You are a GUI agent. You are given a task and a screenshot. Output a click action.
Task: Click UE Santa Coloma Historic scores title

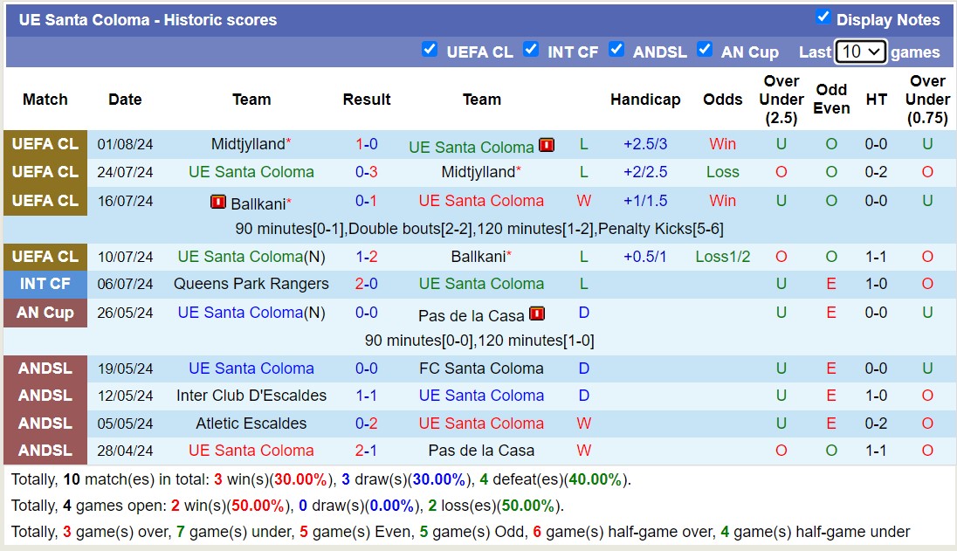pos(148,20)
